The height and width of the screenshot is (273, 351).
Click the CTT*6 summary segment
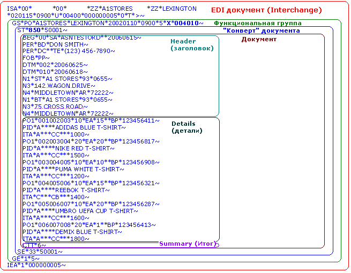click(x=34, y=245)
